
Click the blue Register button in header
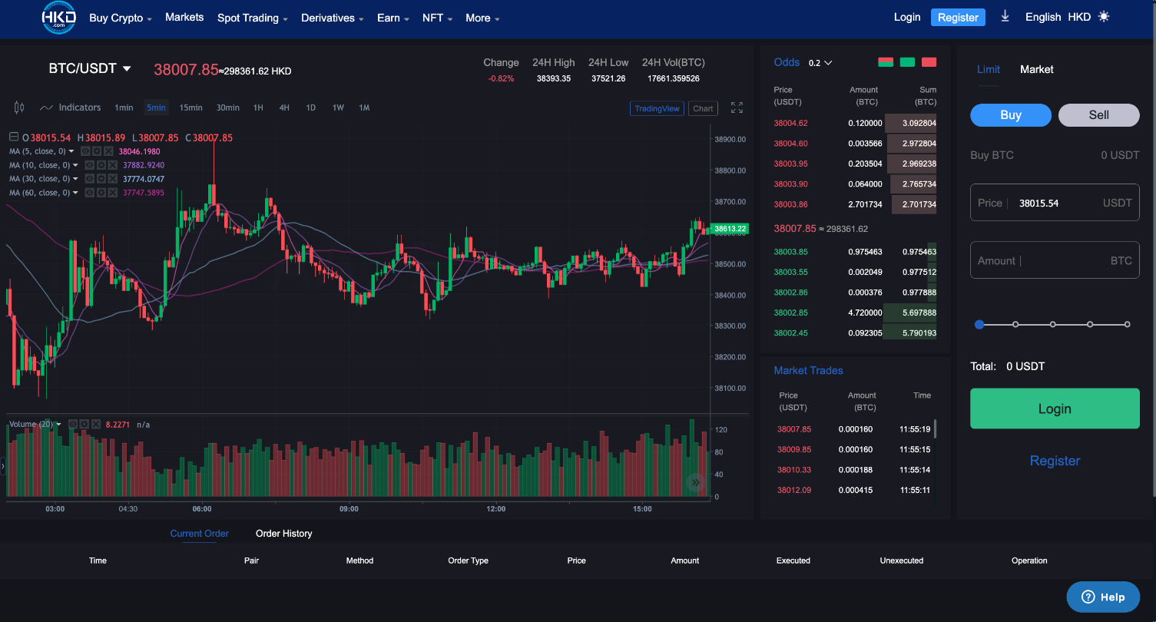click(958, 17)
